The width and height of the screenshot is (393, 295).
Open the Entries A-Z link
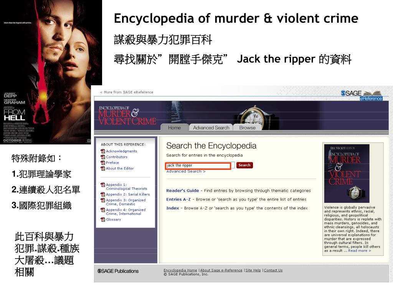(178, 199)
